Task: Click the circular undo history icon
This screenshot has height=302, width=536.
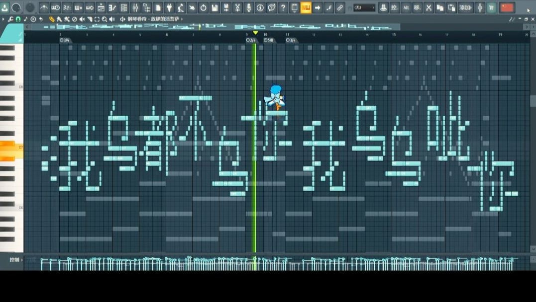Action: point(204,7)
